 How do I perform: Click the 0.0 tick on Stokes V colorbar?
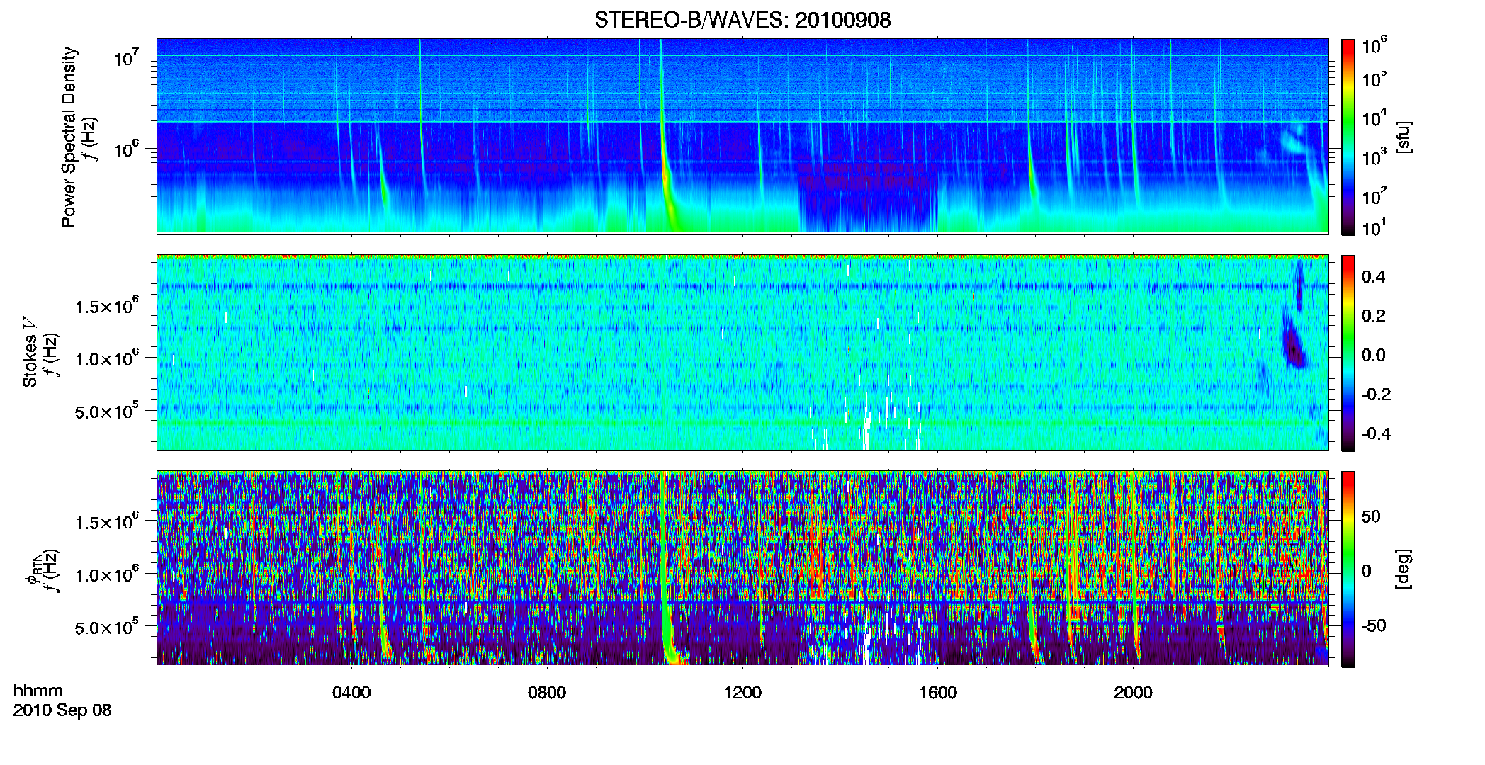pos(1373,355)
